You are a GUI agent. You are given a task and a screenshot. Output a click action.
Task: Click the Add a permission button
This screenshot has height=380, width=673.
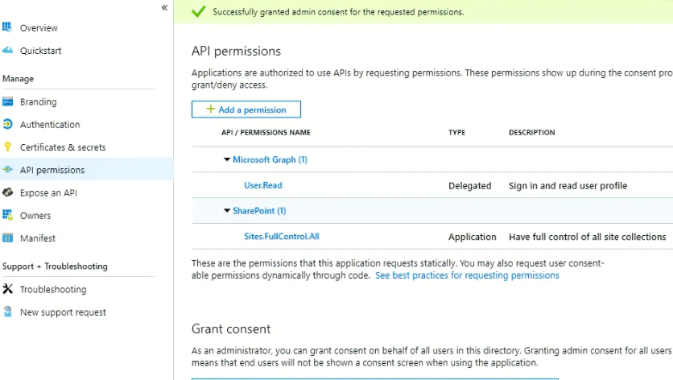click(x=246, y=109)
